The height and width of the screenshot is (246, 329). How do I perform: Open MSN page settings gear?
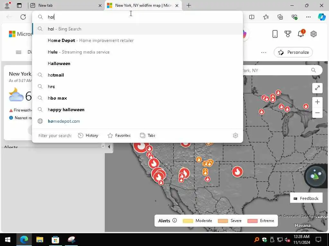click(x=314, y=34)
